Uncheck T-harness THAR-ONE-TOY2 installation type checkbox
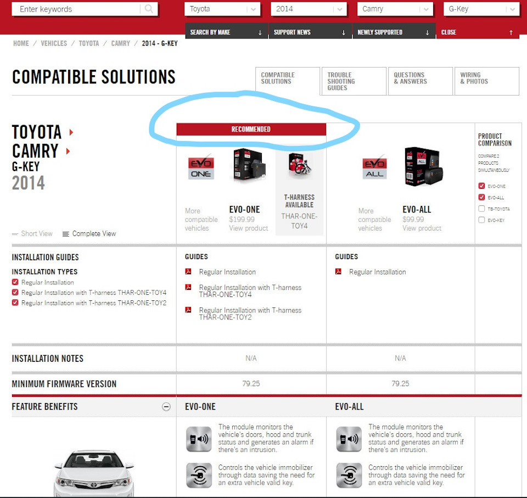This screenshot has height=498, width=527. click(15, 303)
